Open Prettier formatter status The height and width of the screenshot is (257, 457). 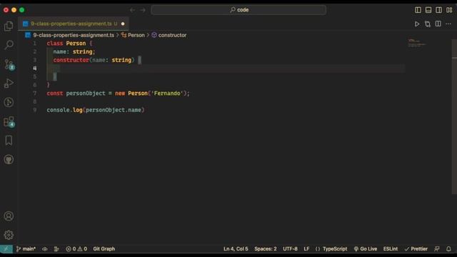pos(416,249)
